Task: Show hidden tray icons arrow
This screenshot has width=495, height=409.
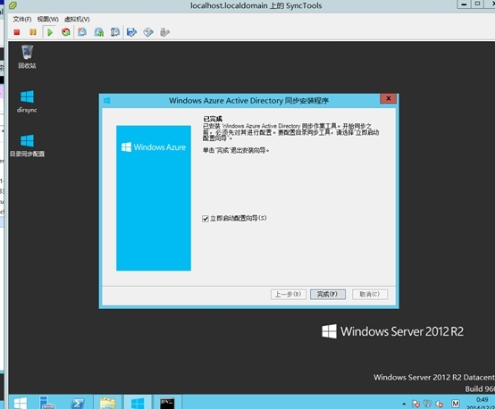Action: coord(404,404)
